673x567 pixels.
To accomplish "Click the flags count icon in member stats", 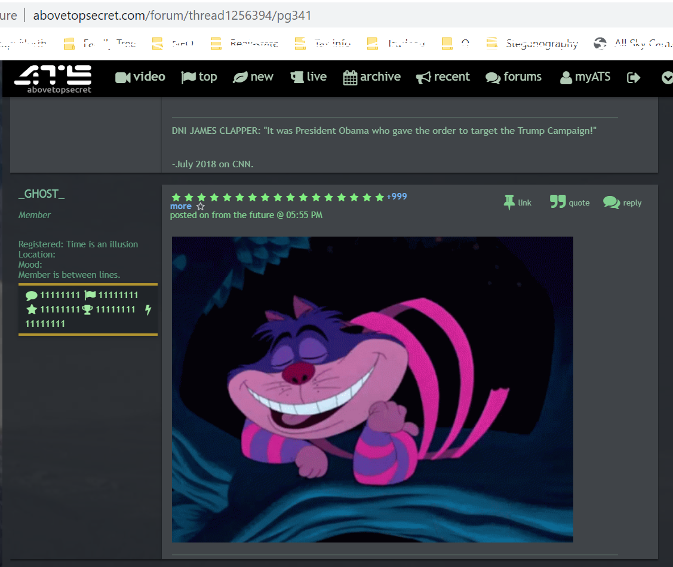I will (x=90, y=295).
